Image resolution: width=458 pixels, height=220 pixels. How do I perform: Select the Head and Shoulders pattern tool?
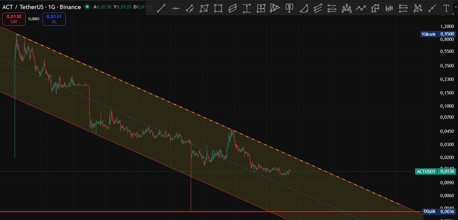(x=346, y=8)
